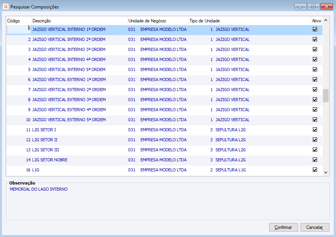Select row JAZIGO VERTICAL INTERNO 3ª ORDEM
Screen dimensions: 336x237
pos(164,50)
